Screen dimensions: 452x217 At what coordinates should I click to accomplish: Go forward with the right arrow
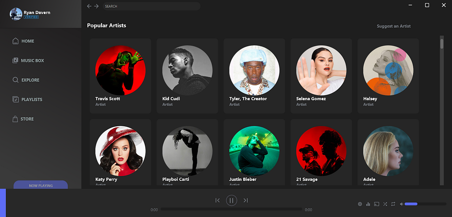(x=96, y=6)
